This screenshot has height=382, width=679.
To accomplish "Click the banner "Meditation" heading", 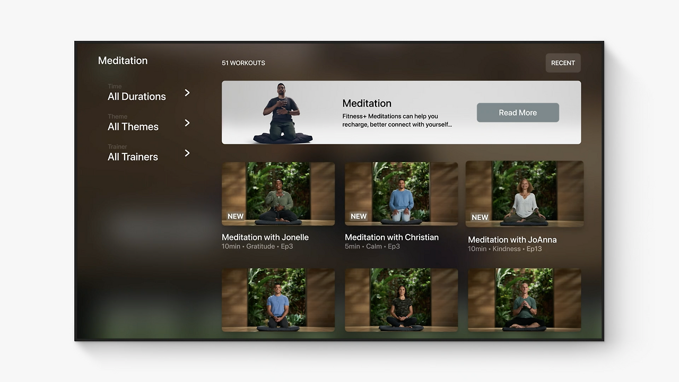I will coord(367,103).
